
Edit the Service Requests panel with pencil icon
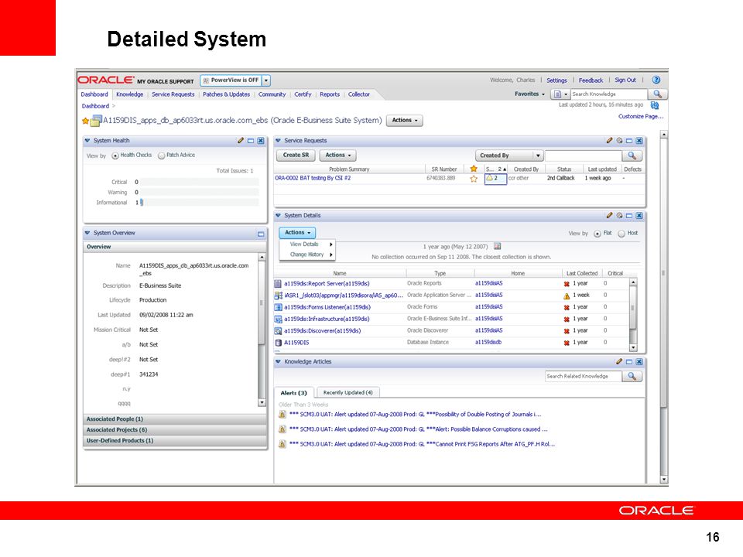[609, 141]
